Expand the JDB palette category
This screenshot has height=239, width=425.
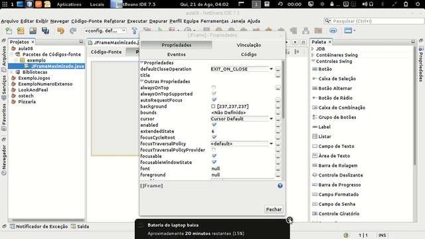pos(313,48)
